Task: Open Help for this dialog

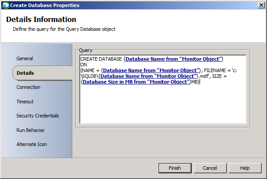Action: point(245,168)
